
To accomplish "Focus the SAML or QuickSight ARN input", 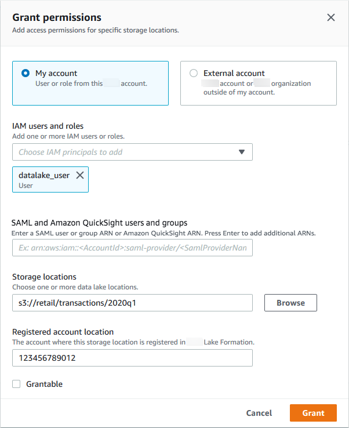I will (132, 248).
